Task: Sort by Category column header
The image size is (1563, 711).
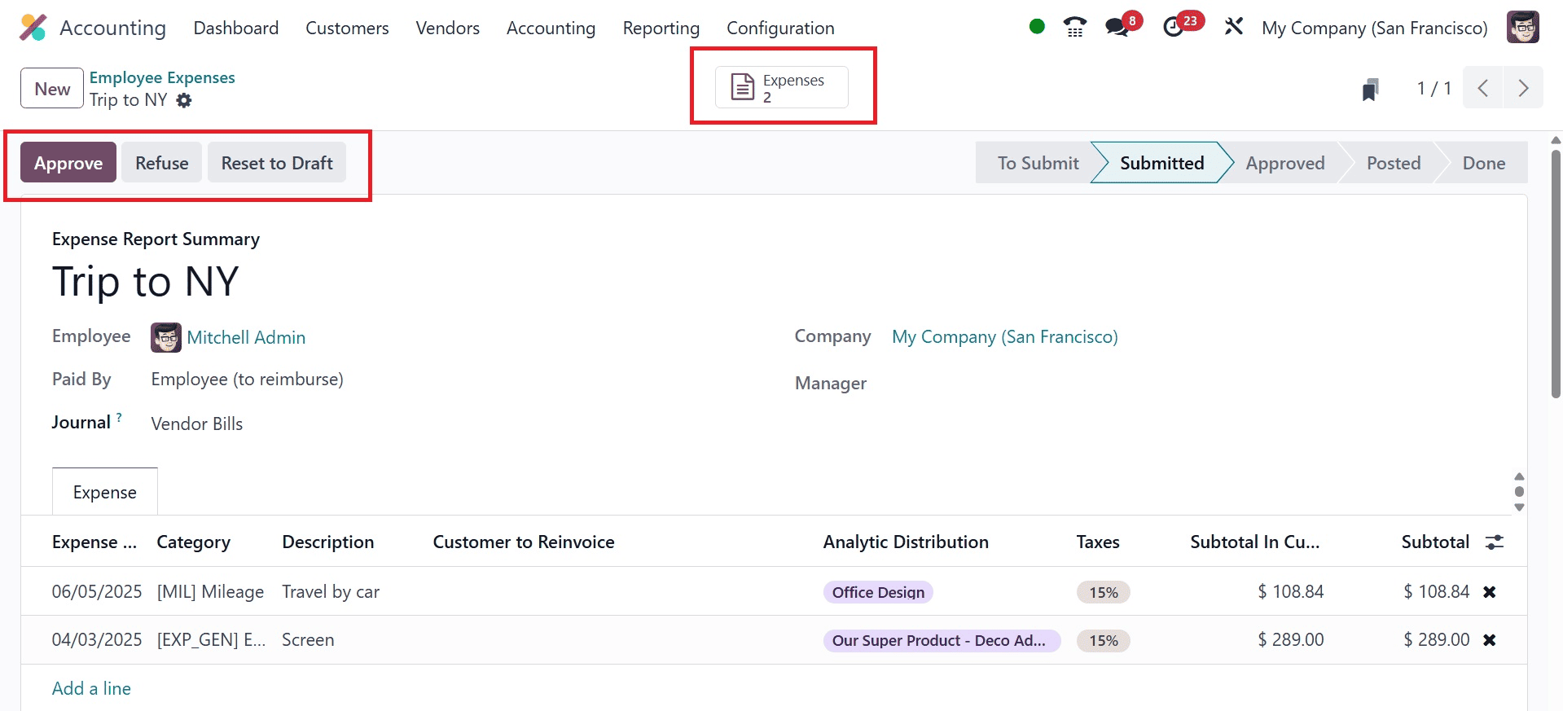Action: 194,542
